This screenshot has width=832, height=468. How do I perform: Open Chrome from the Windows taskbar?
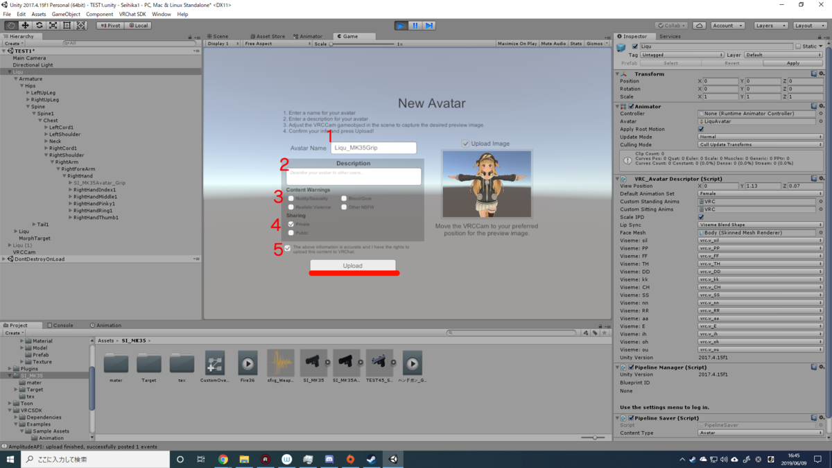(x=223, y=459)
